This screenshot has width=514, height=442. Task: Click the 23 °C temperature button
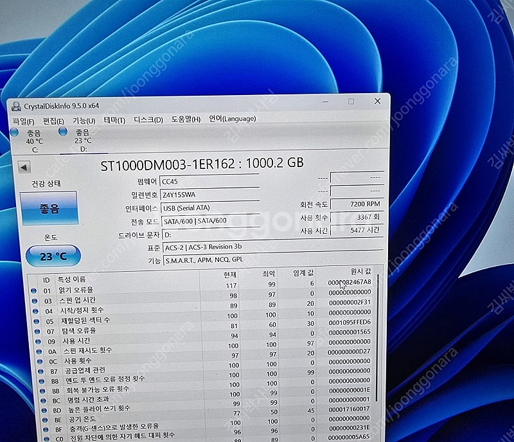[53, 256]
